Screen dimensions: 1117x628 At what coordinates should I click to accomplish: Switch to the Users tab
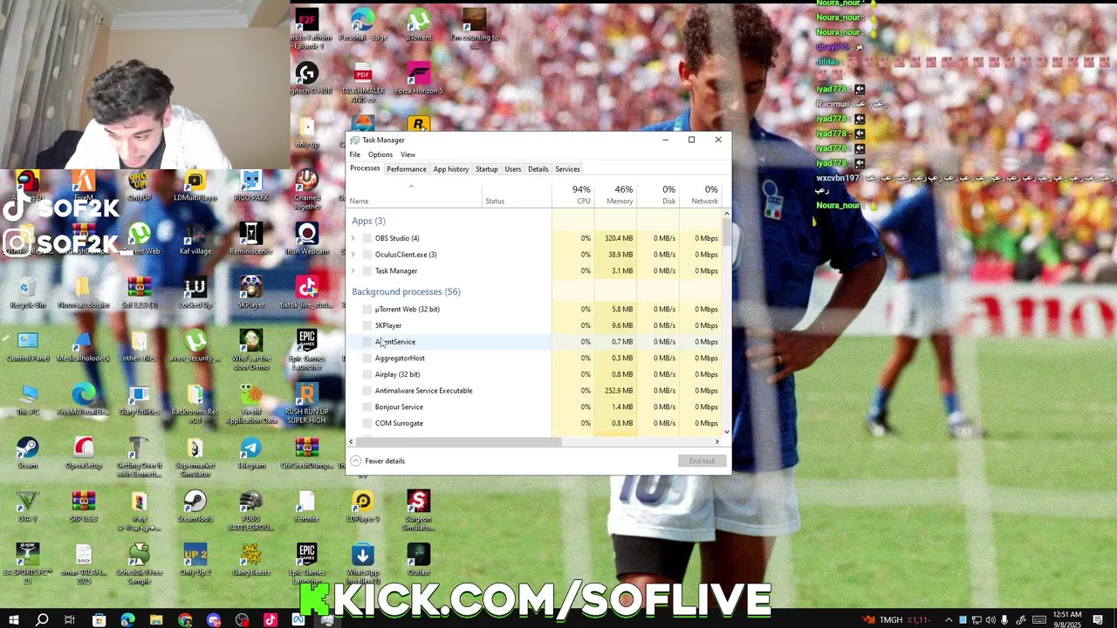(513, 169)
